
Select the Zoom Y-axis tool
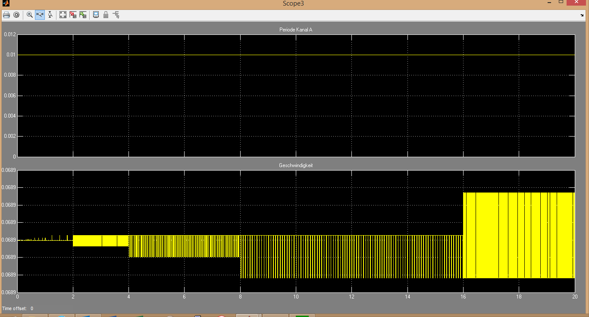coord(50,15)
